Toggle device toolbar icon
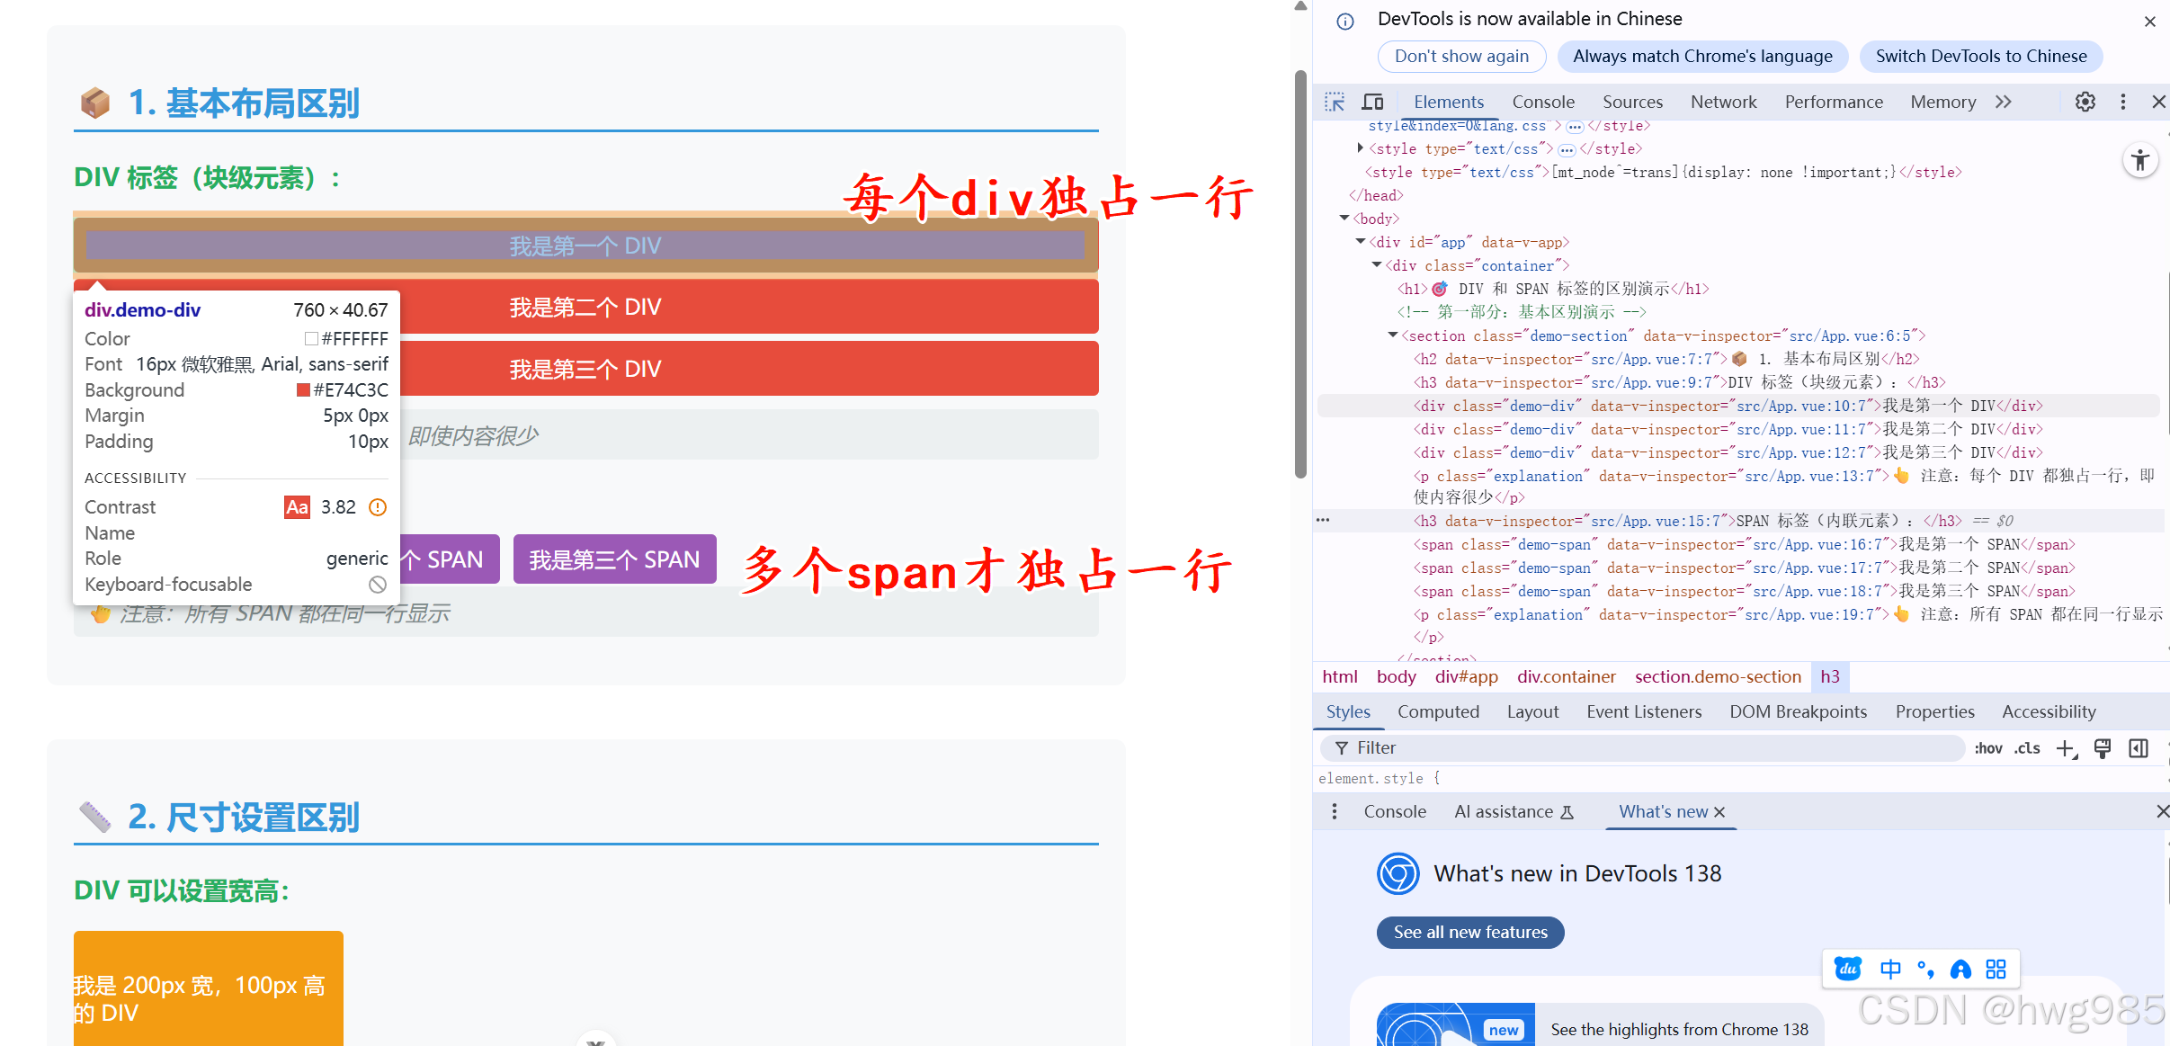The image size is (2170, 1046). pyautogui.click(x=1372, y=102)
